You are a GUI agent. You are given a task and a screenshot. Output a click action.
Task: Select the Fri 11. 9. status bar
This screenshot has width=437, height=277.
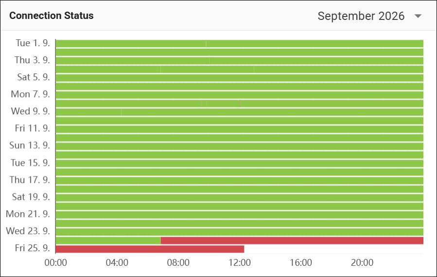[240, 129]
